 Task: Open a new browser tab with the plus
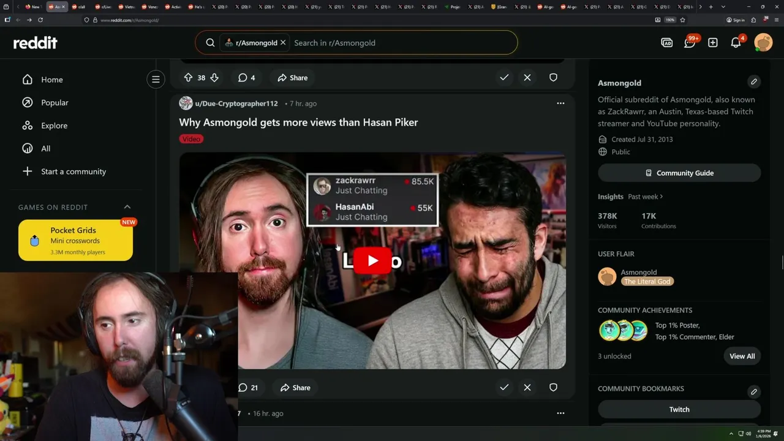[710, 7]
